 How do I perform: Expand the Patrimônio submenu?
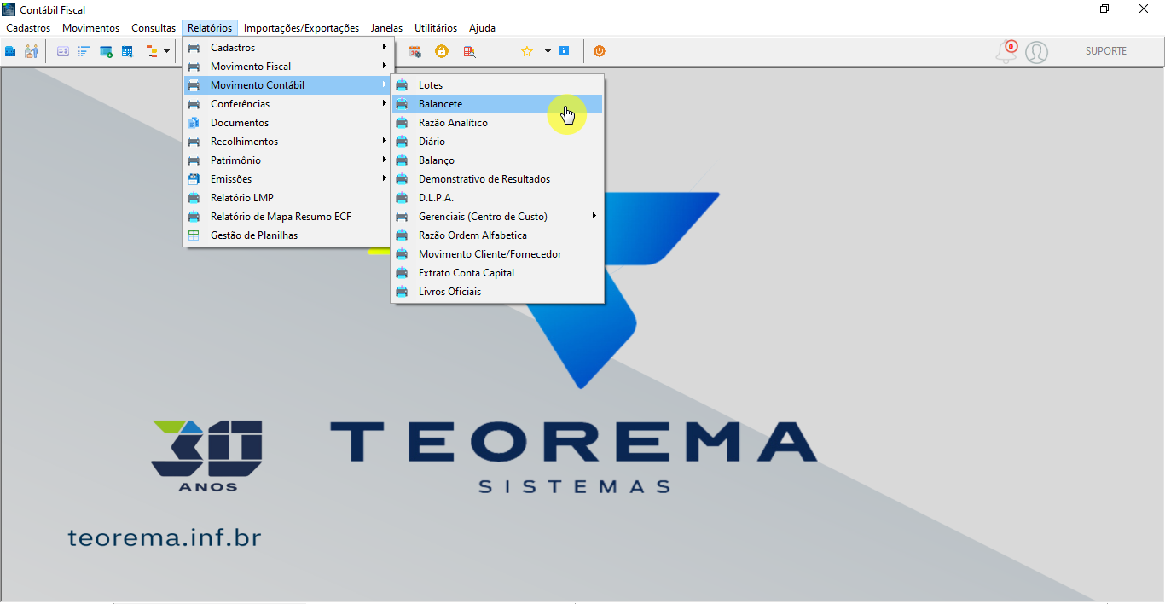[x=288, y=160]
